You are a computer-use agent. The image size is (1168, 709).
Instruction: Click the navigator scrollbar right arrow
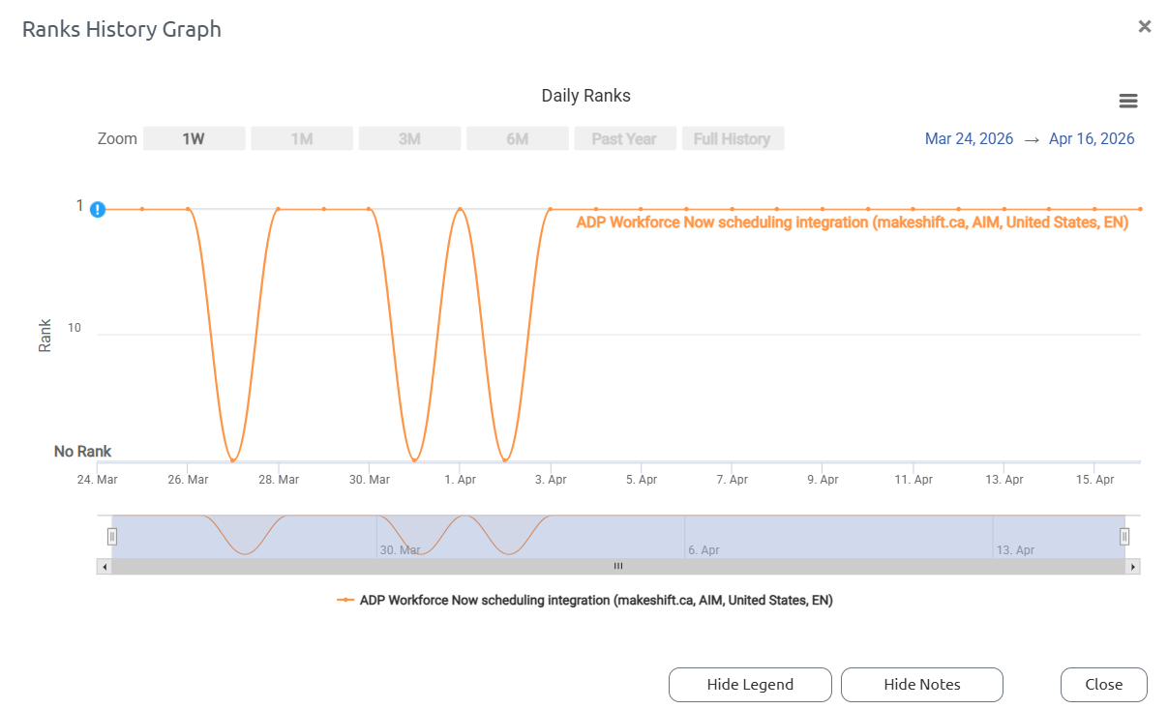[1133, 567]
